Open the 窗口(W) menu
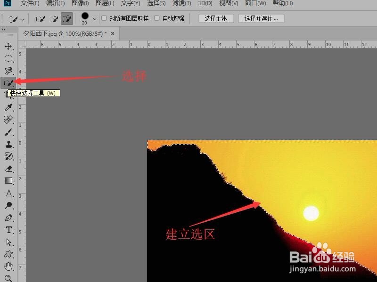 (x=255, y=3)
